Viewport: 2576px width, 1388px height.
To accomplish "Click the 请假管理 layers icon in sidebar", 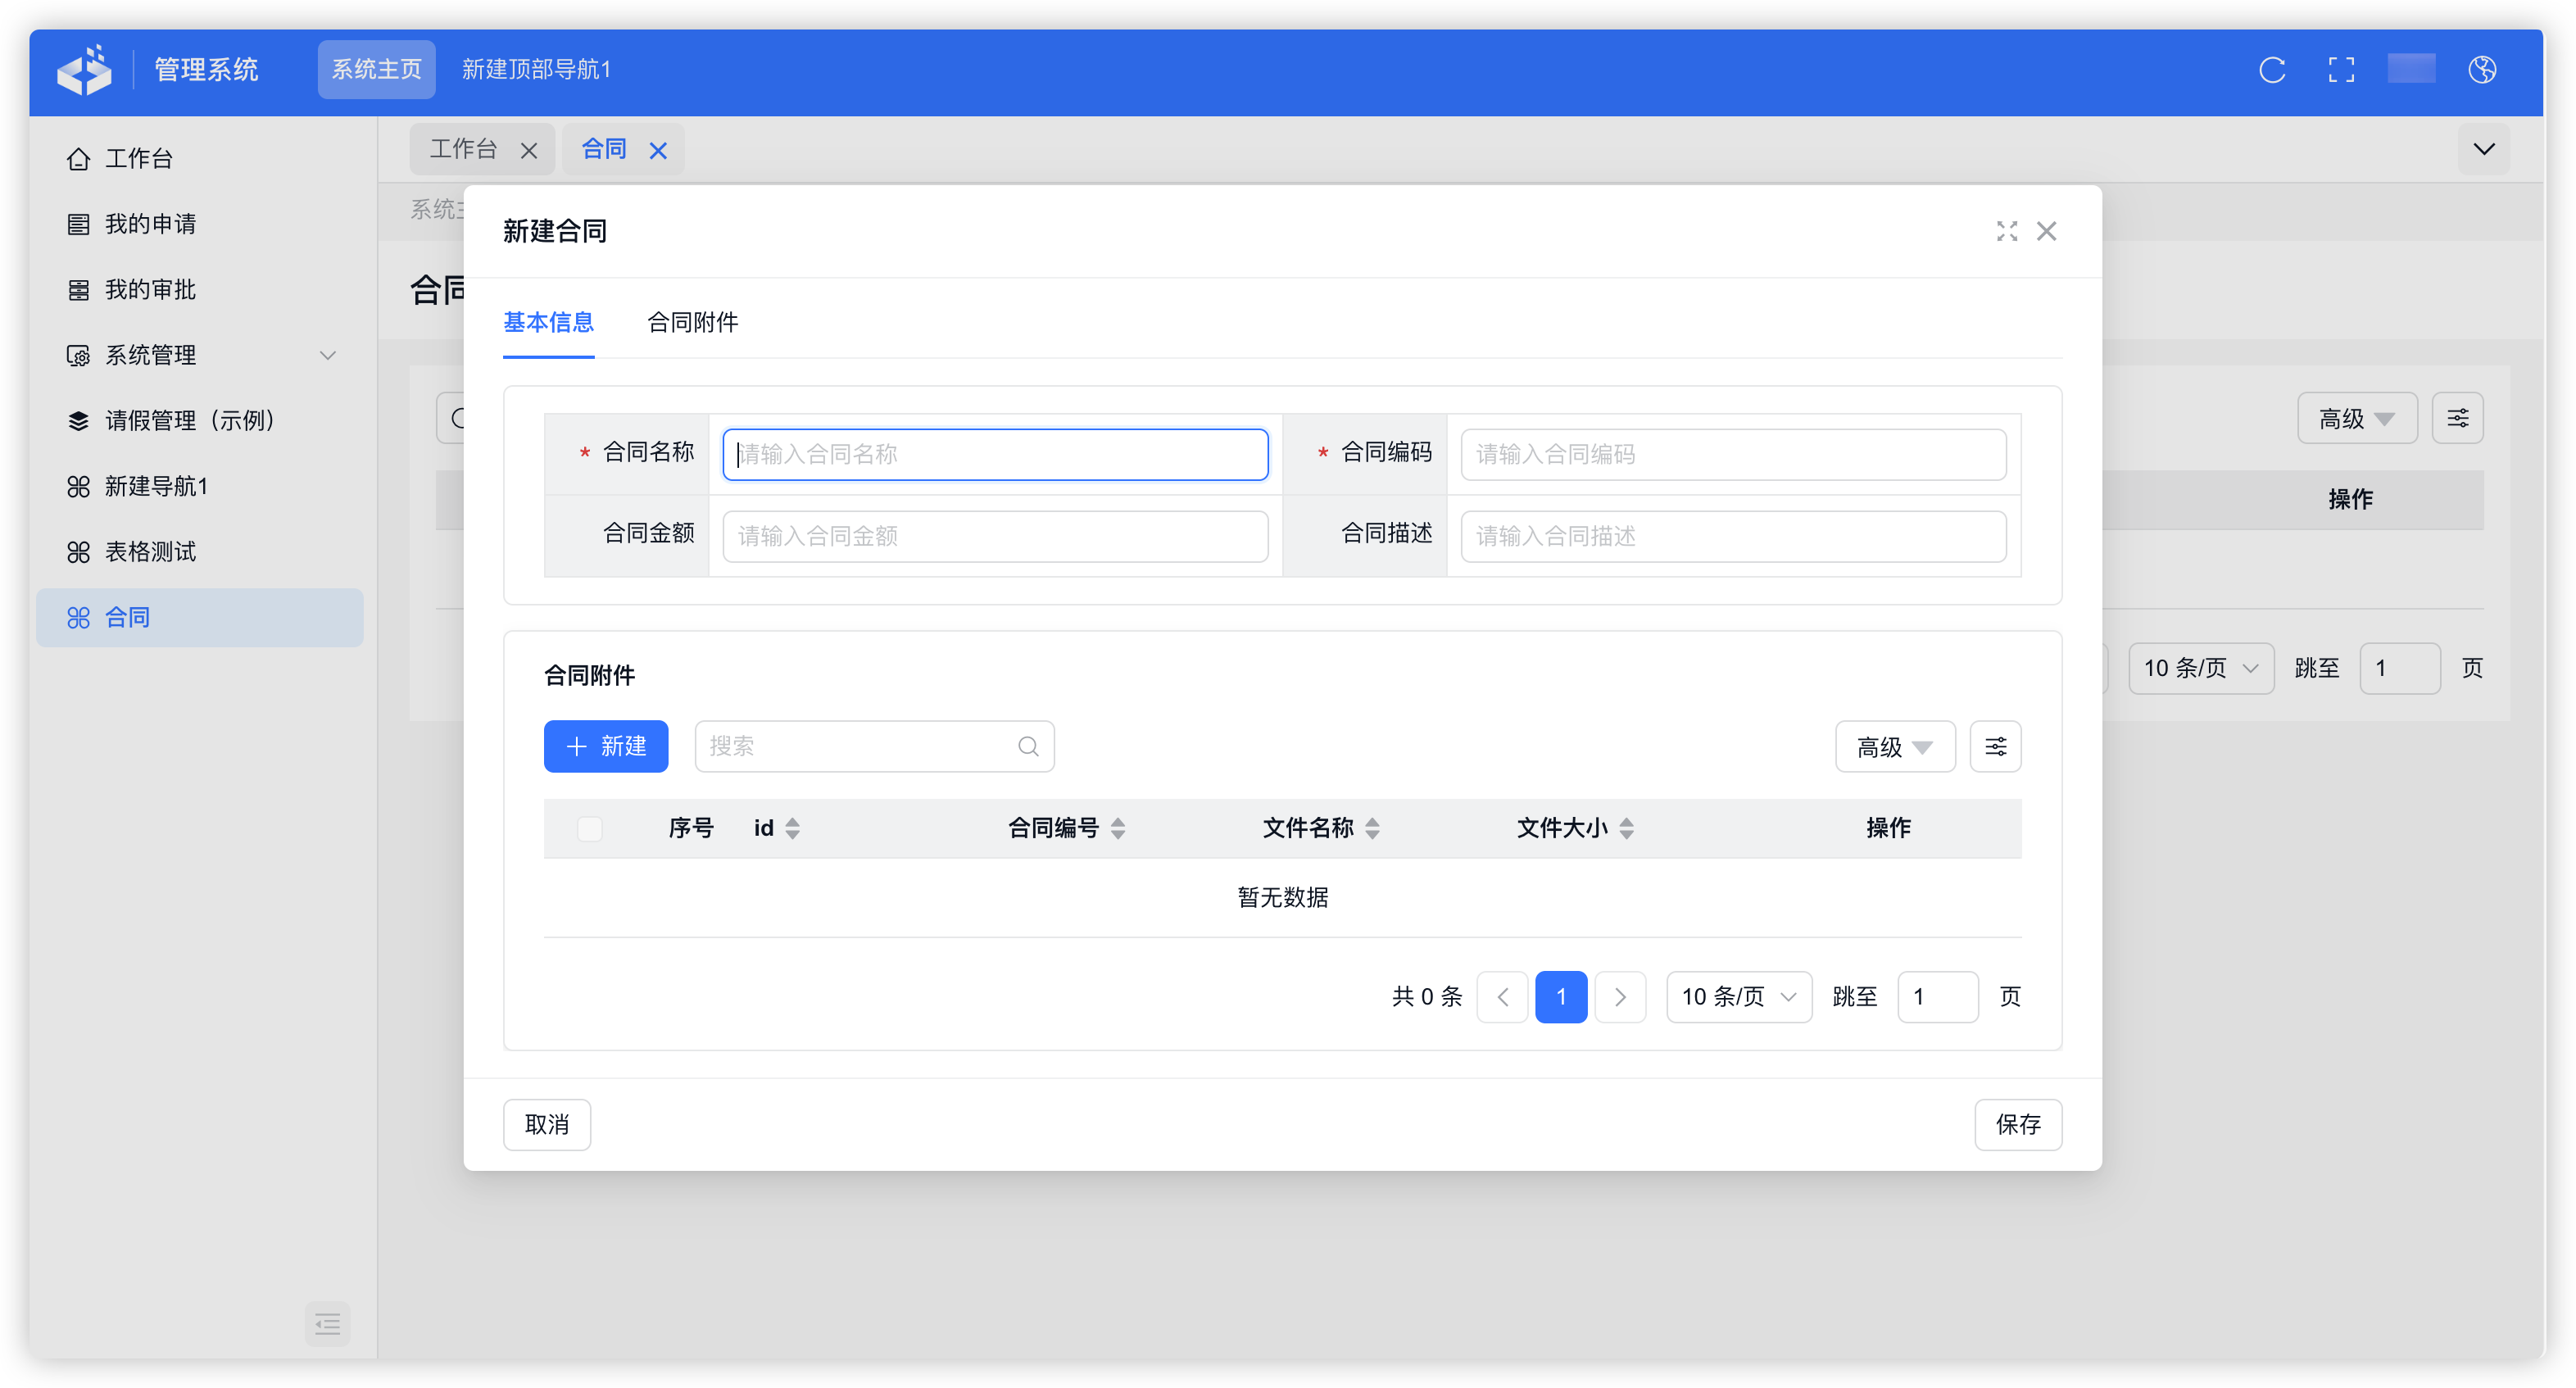I will click(78, 420).
